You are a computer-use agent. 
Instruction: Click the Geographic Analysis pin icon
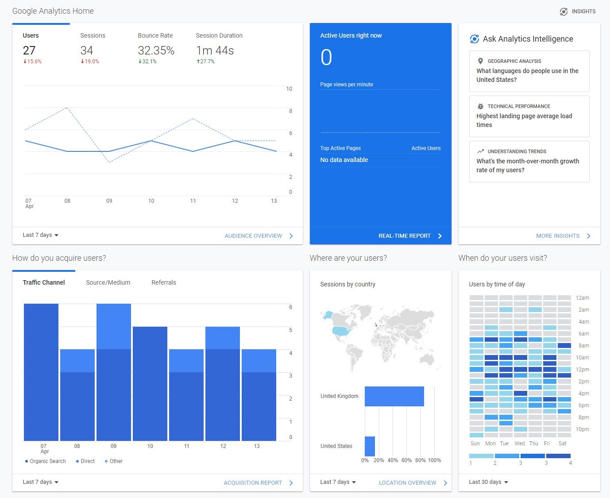click(480, 61)
